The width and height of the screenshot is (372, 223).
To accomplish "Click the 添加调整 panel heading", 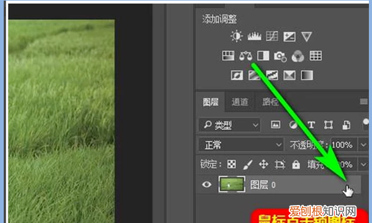I will (219, 19).
